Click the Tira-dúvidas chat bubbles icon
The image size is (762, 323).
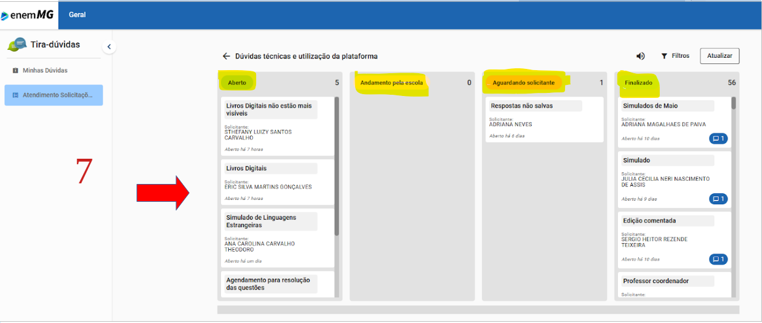(x=17, y=44)
